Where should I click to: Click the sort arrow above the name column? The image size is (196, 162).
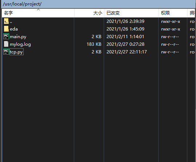(39, 9)
